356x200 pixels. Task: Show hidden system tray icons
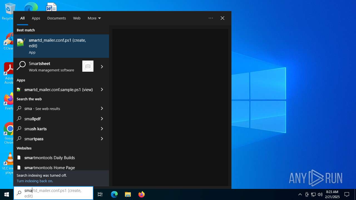point(300,194)
